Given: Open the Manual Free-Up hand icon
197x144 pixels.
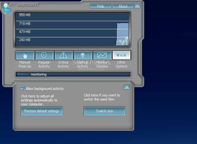Looking at the screenshot, I should point(25,55).
